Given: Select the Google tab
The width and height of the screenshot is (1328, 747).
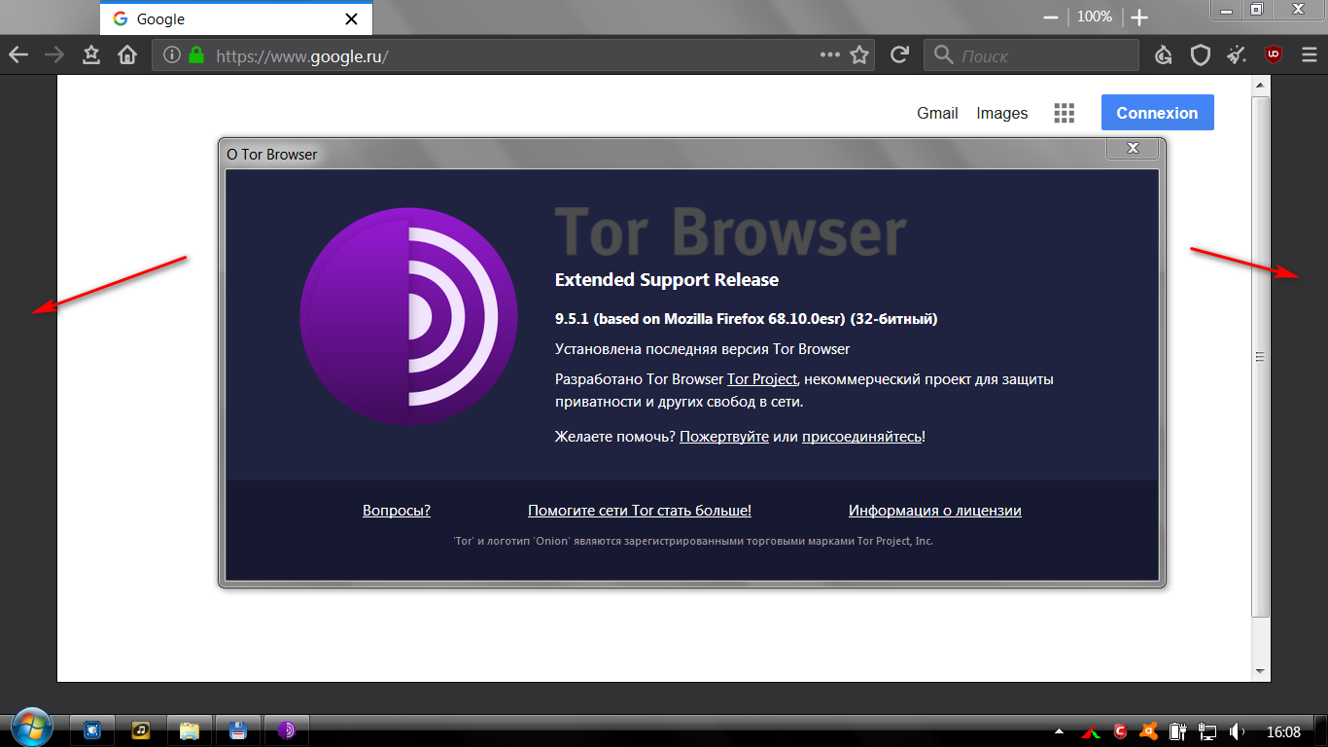Looking at the screenshot, I should pyautogui.click(x=236, y=18).
